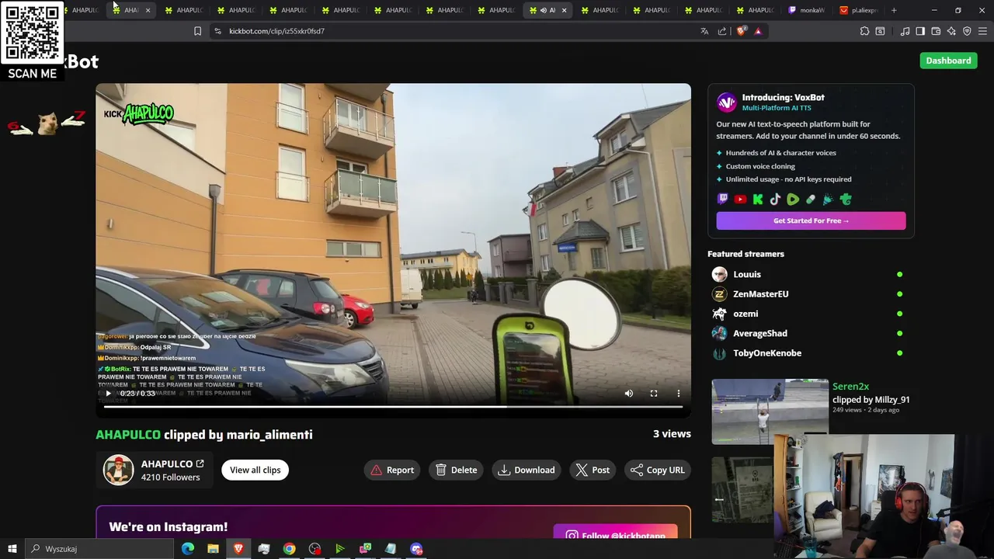Image resolution: width=994 pixels, height=559 pixels.
Task: Click the party popper platform icon
Action: [828, 200]
